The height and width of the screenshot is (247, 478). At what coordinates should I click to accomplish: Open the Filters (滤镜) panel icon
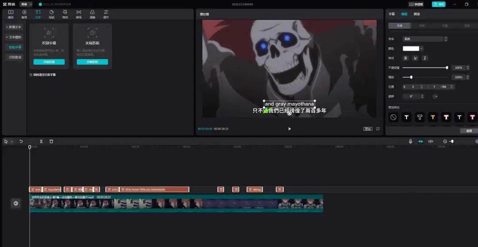[93, 14]
